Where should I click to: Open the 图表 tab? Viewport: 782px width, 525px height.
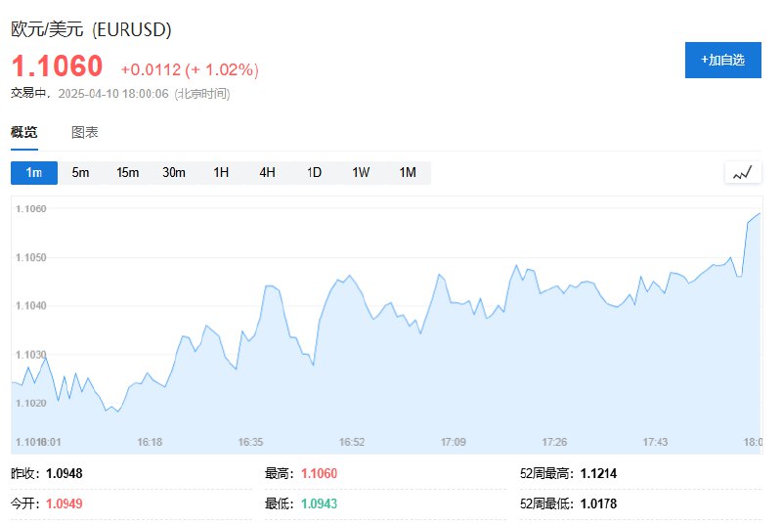[x=84, y=132]
